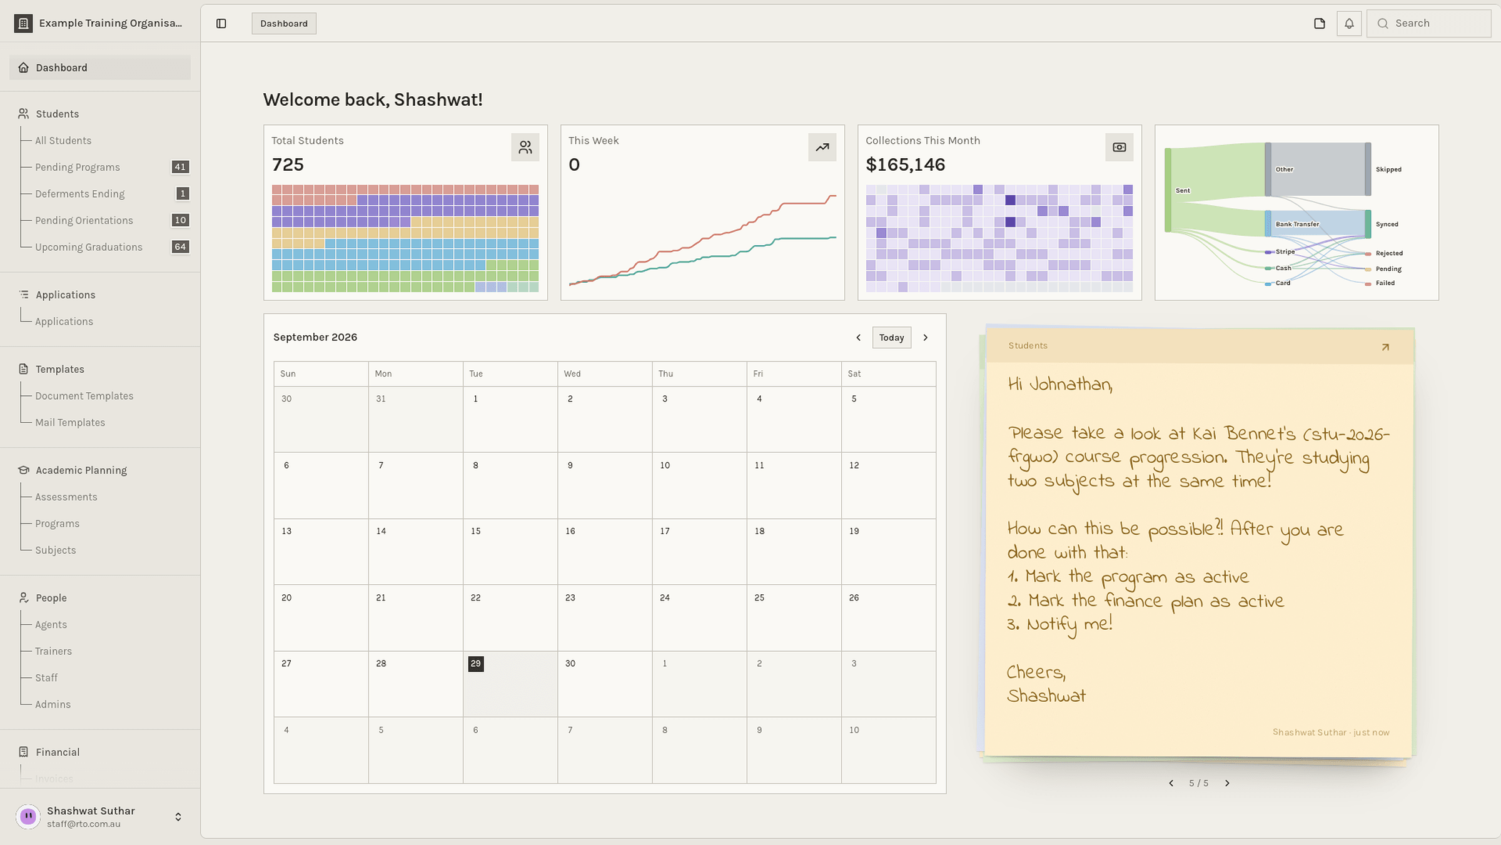The width and height of the screenshot is (1501, 845).
Task: Open All Students in the sidebar
Action: (63, 141)
